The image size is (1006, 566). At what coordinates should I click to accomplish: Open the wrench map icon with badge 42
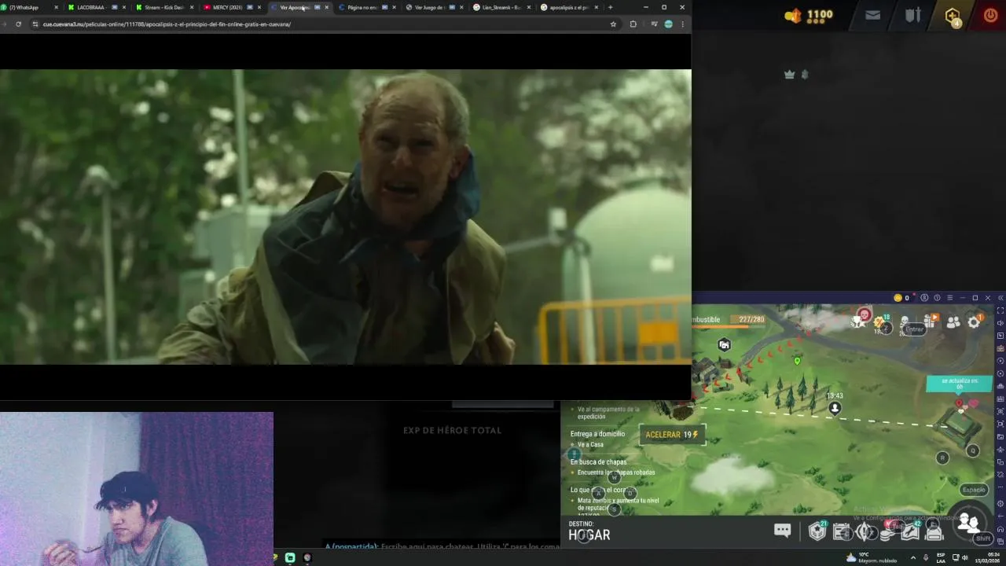[x=911, y=532]
